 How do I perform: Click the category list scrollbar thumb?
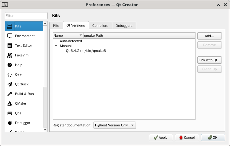pos(45,56)
